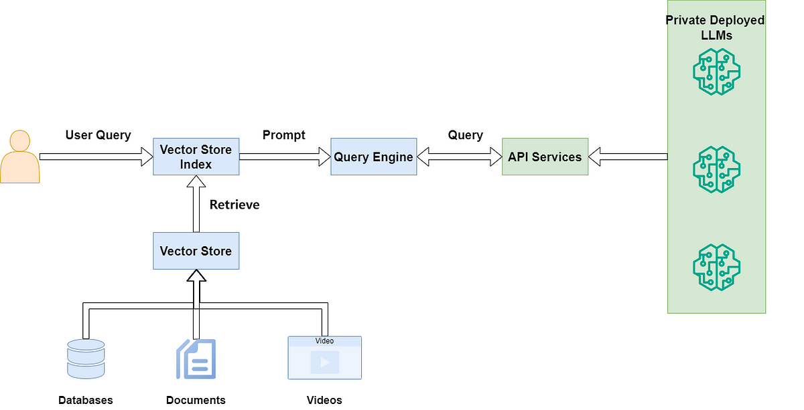Click the "User Query" arrow label
The height and width of the screenshot is (410, 804).
(x=98, y=135)
